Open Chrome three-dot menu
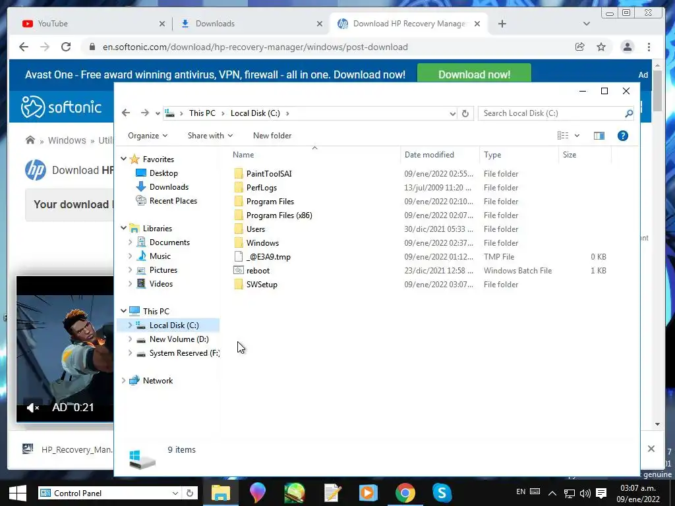 [649, 47]
